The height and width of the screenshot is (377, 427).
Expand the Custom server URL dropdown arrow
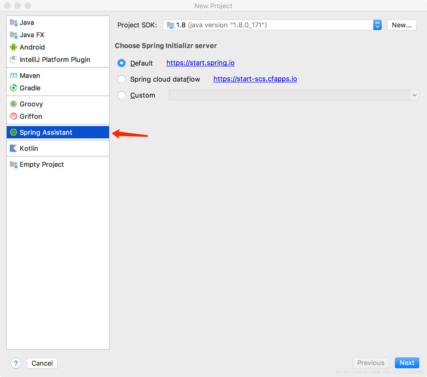(414, 95)
